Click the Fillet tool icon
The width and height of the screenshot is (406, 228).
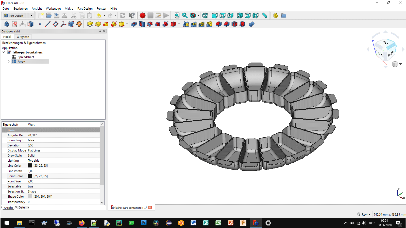pos(219,24)
